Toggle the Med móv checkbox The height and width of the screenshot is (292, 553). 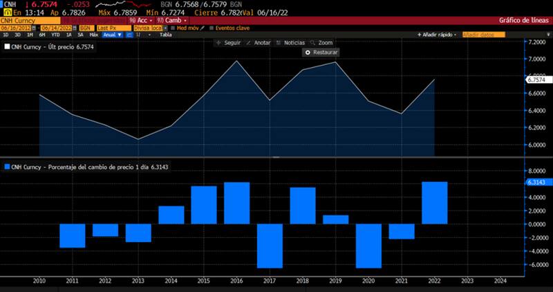173,28
